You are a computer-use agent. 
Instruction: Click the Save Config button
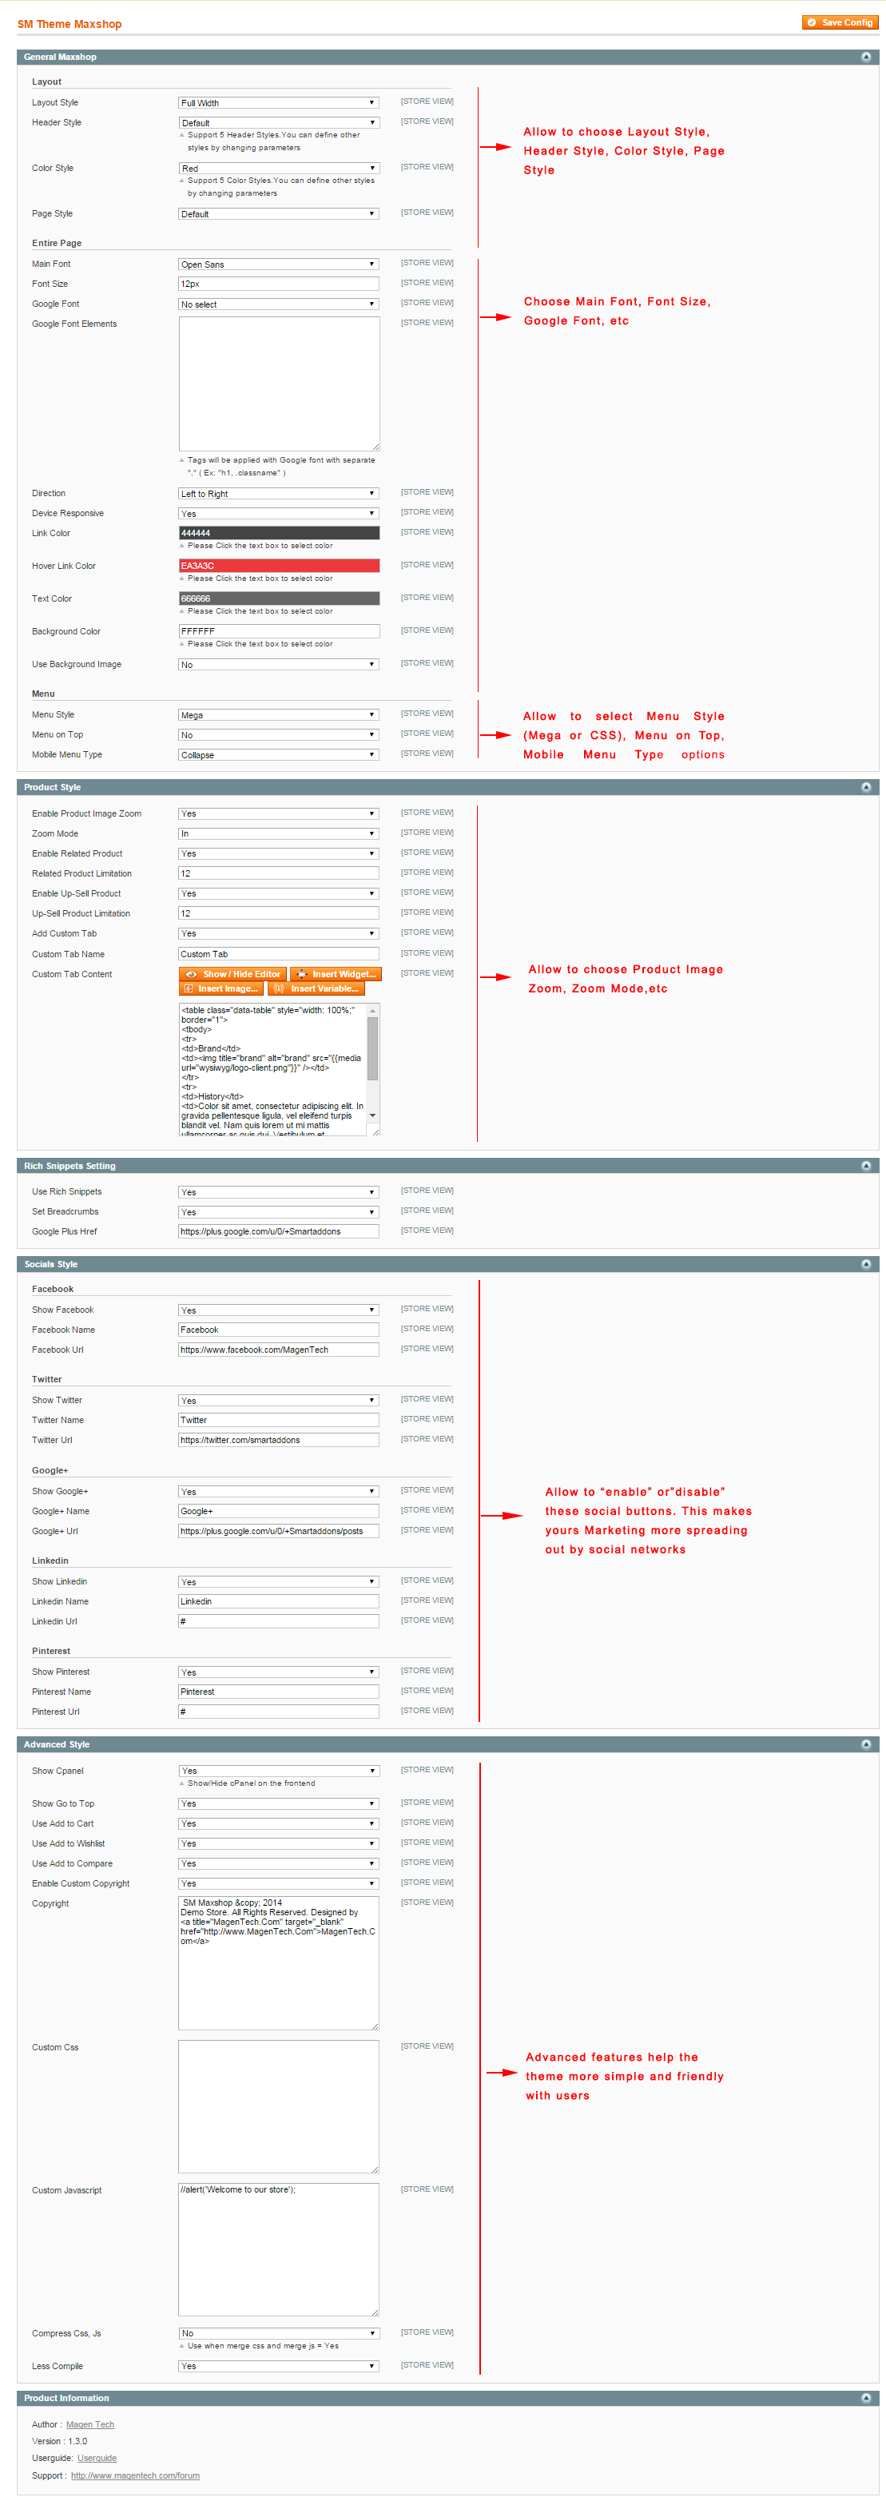click(840, 22)
